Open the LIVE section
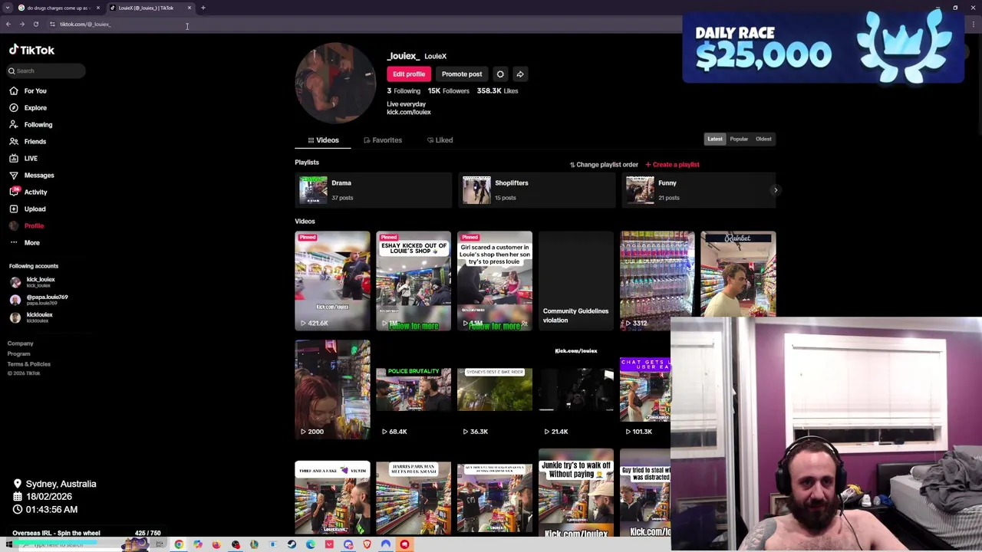 pos(23,158)
